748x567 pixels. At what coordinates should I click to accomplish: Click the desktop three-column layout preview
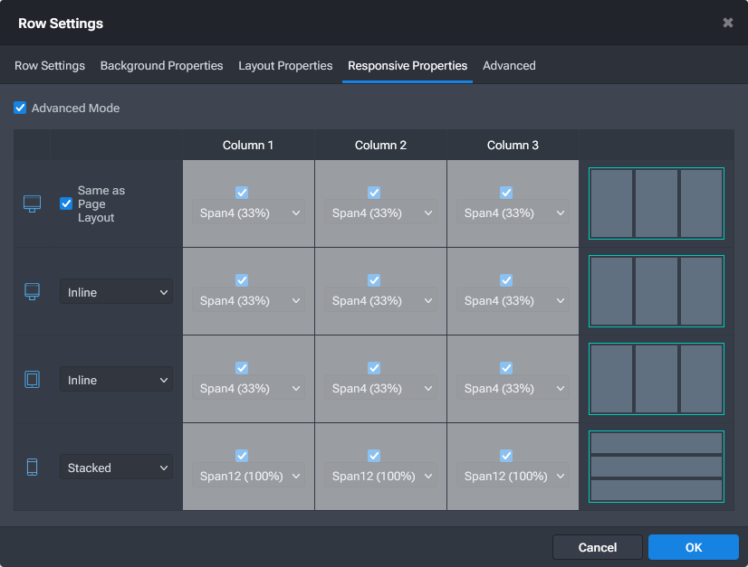coord(656,203)
